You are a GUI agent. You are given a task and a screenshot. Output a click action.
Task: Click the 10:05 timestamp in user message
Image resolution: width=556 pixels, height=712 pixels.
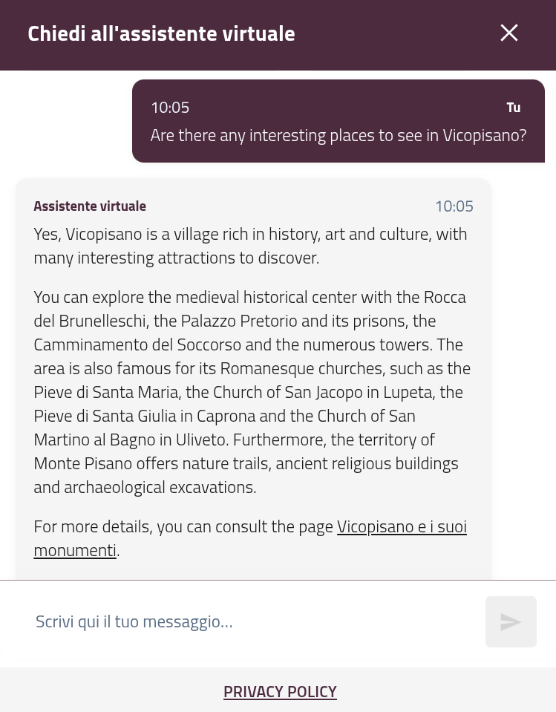[170, 108]
